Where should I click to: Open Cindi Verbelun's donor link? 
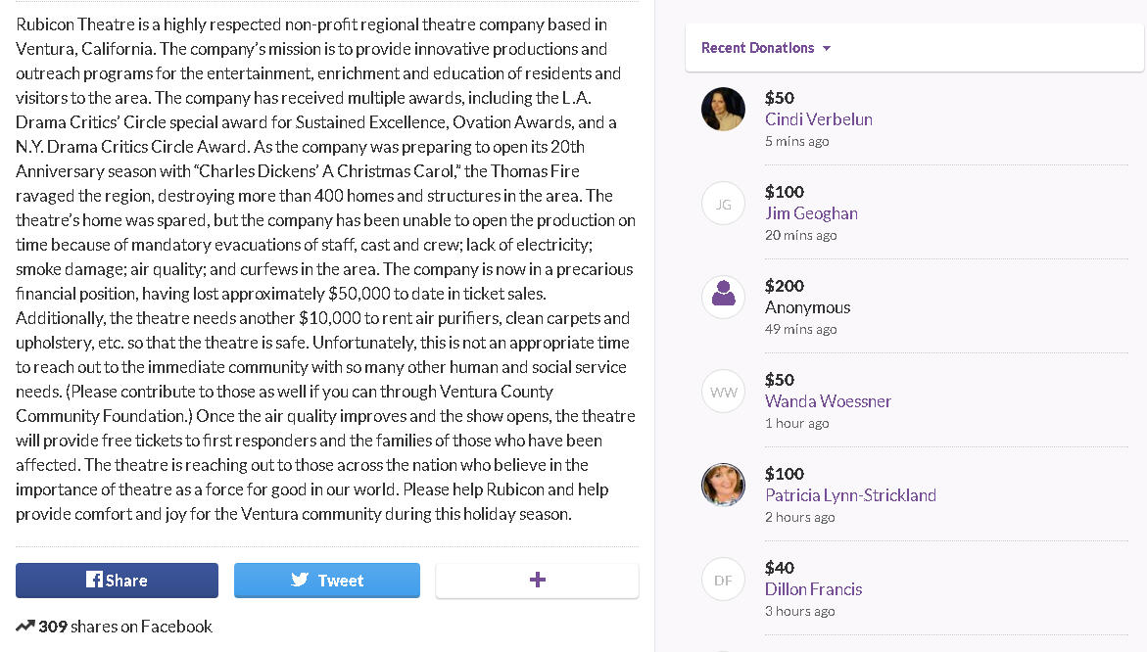pyautogui.click(x=819, y=119)
